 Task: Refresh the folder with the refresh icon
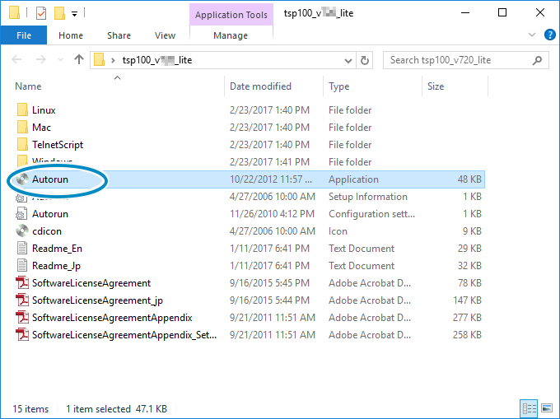click(366, 60)
